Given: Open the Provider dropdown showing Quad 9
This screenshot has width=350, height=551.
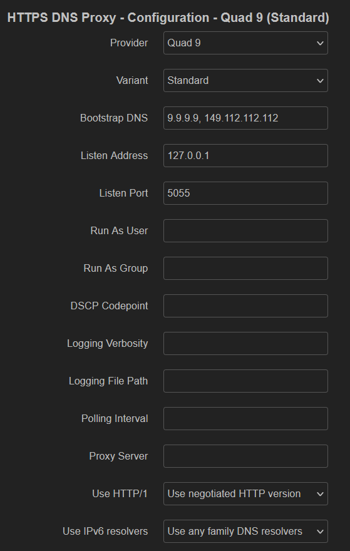Looking at the screenshot, I should click(x=245, y=43).
